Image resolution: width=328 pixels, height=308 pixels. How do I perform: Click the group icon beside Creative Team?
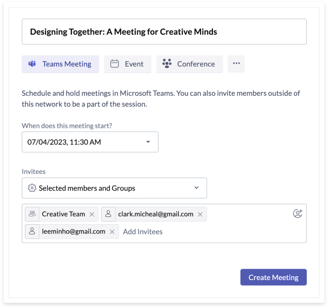tap(33, 214)
